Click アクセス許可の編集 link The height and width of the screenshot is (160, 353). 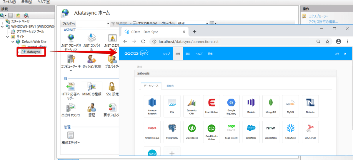click(x=323, y=21)
